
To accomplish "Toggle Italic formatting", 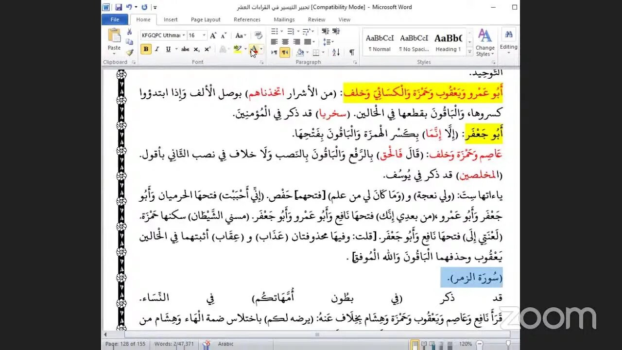I will (x=157, y=49).
